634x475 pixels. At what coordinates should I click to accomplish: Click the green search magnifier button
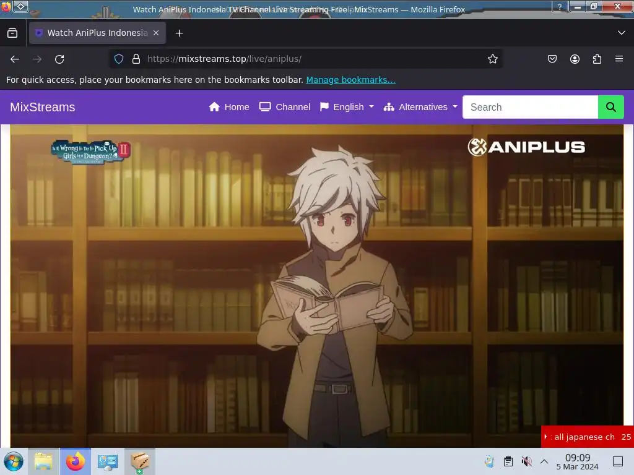(611, 107)
